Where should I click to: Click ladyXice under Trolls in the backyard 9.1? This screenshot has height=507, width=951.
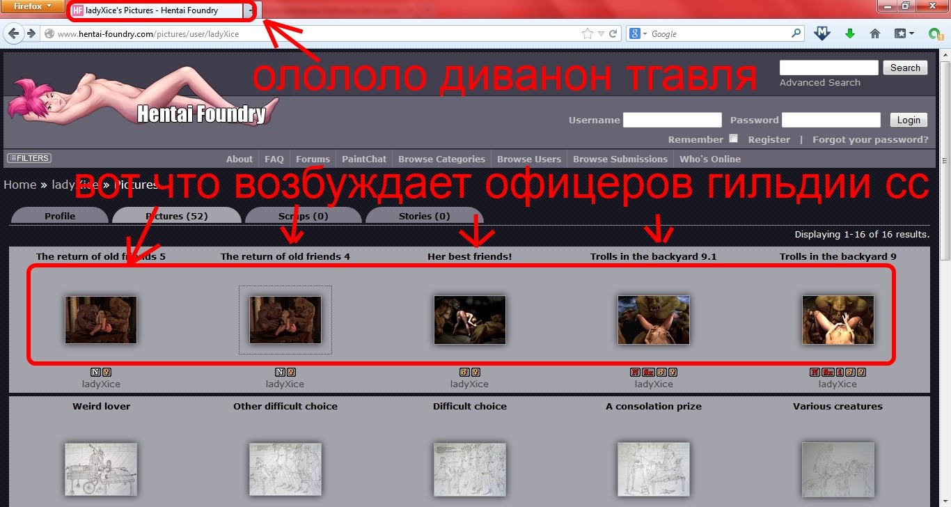(x=654, y=384)
